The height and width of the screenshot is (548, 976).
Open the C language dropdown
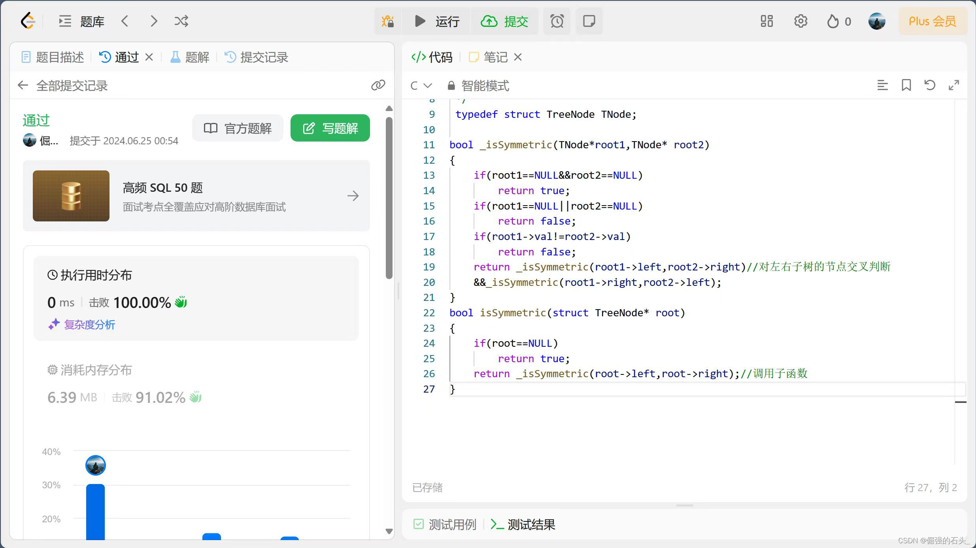tap(421, 85)
